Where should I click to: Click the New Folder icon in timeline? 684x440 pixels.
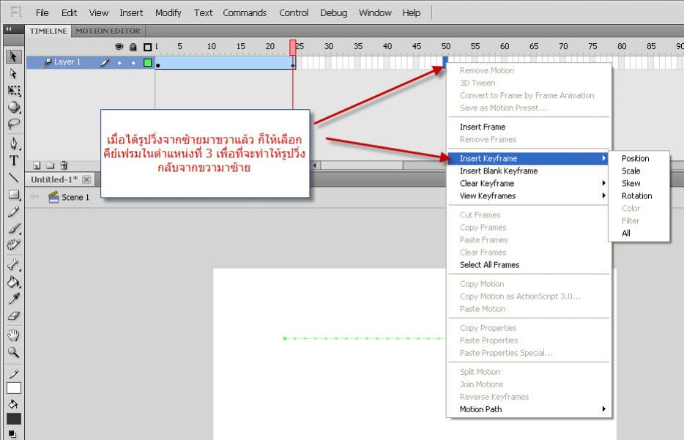[51, 165]
